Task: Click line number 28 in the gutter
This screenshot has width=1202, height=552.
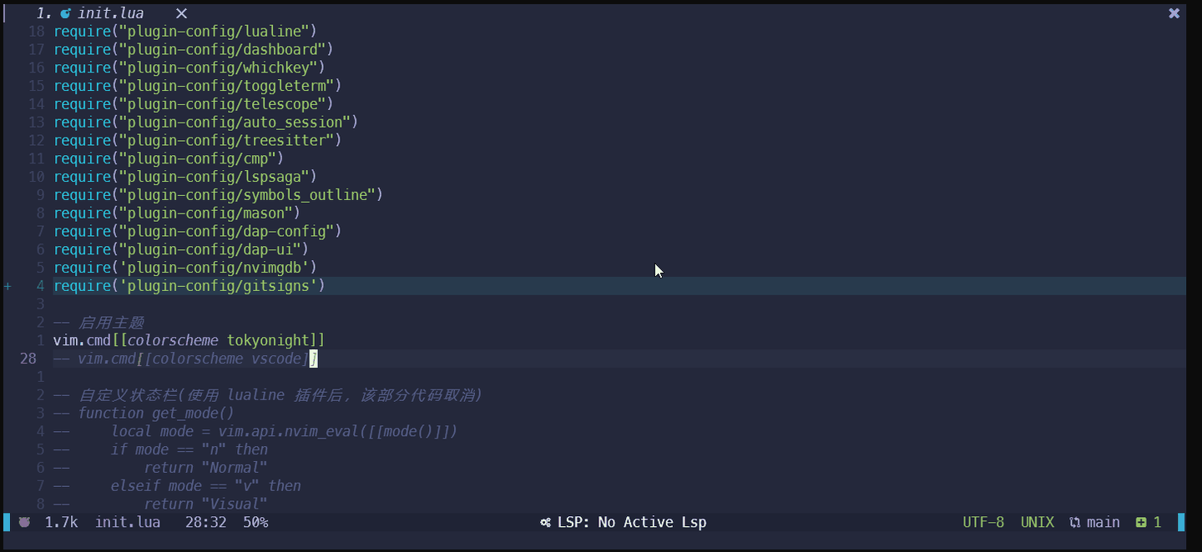Action: click(x=28, y=359)
